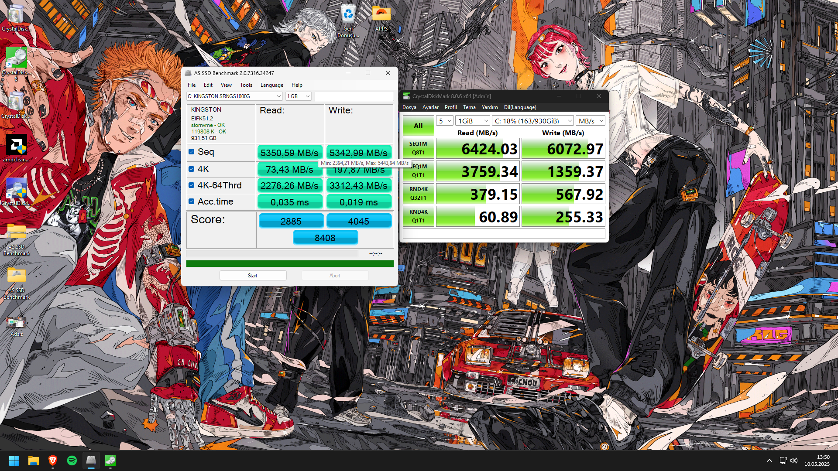
Task: Open Yardım menu in CrystalDiskMark
Action: point(490,107)
